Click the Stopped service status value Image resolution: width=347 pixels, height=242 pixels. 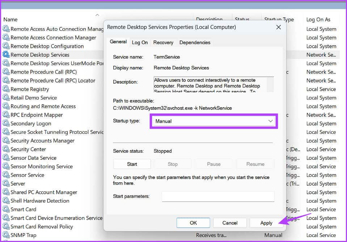163,151
